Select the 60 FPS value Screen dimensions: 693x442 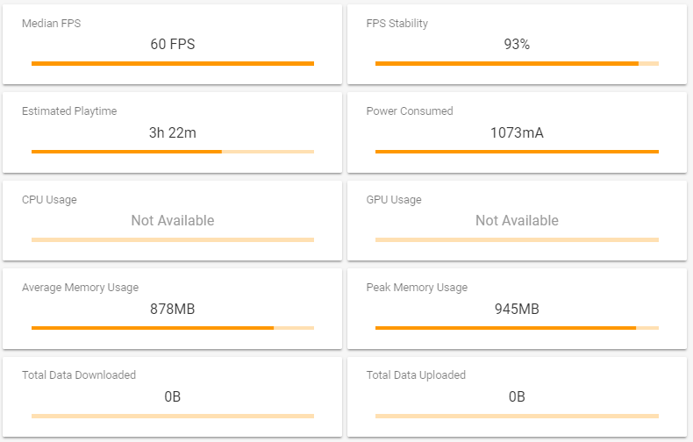coord(172,44)
